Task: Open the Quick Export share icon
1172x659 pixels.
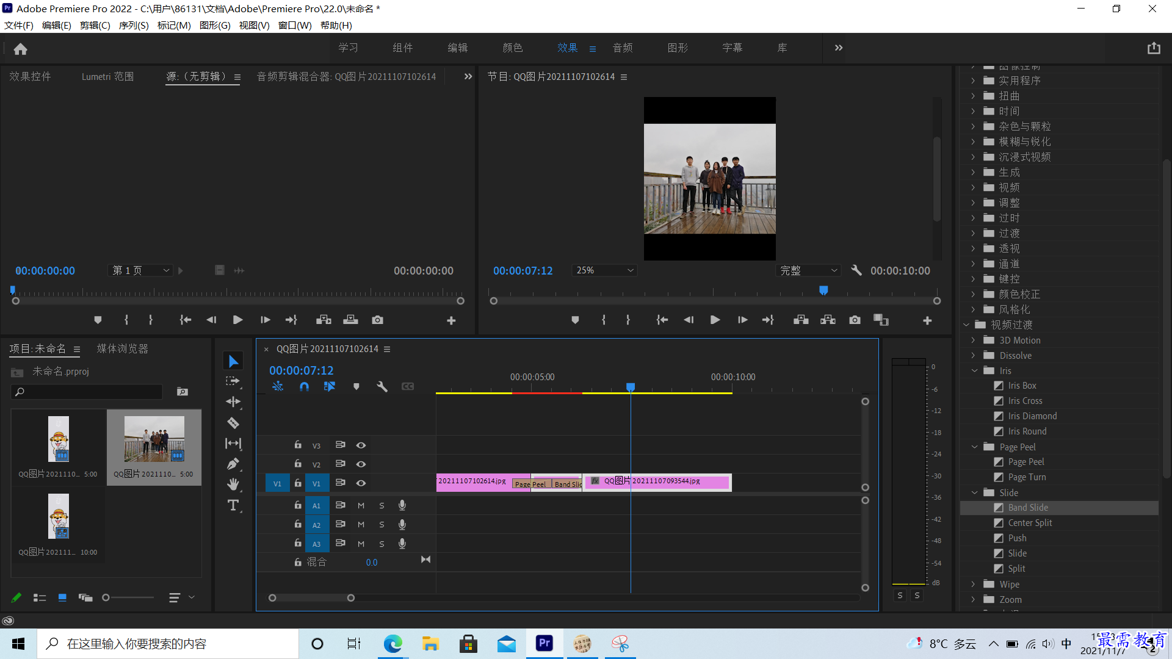Action: pyautogui.click(x=1153, y=48)
